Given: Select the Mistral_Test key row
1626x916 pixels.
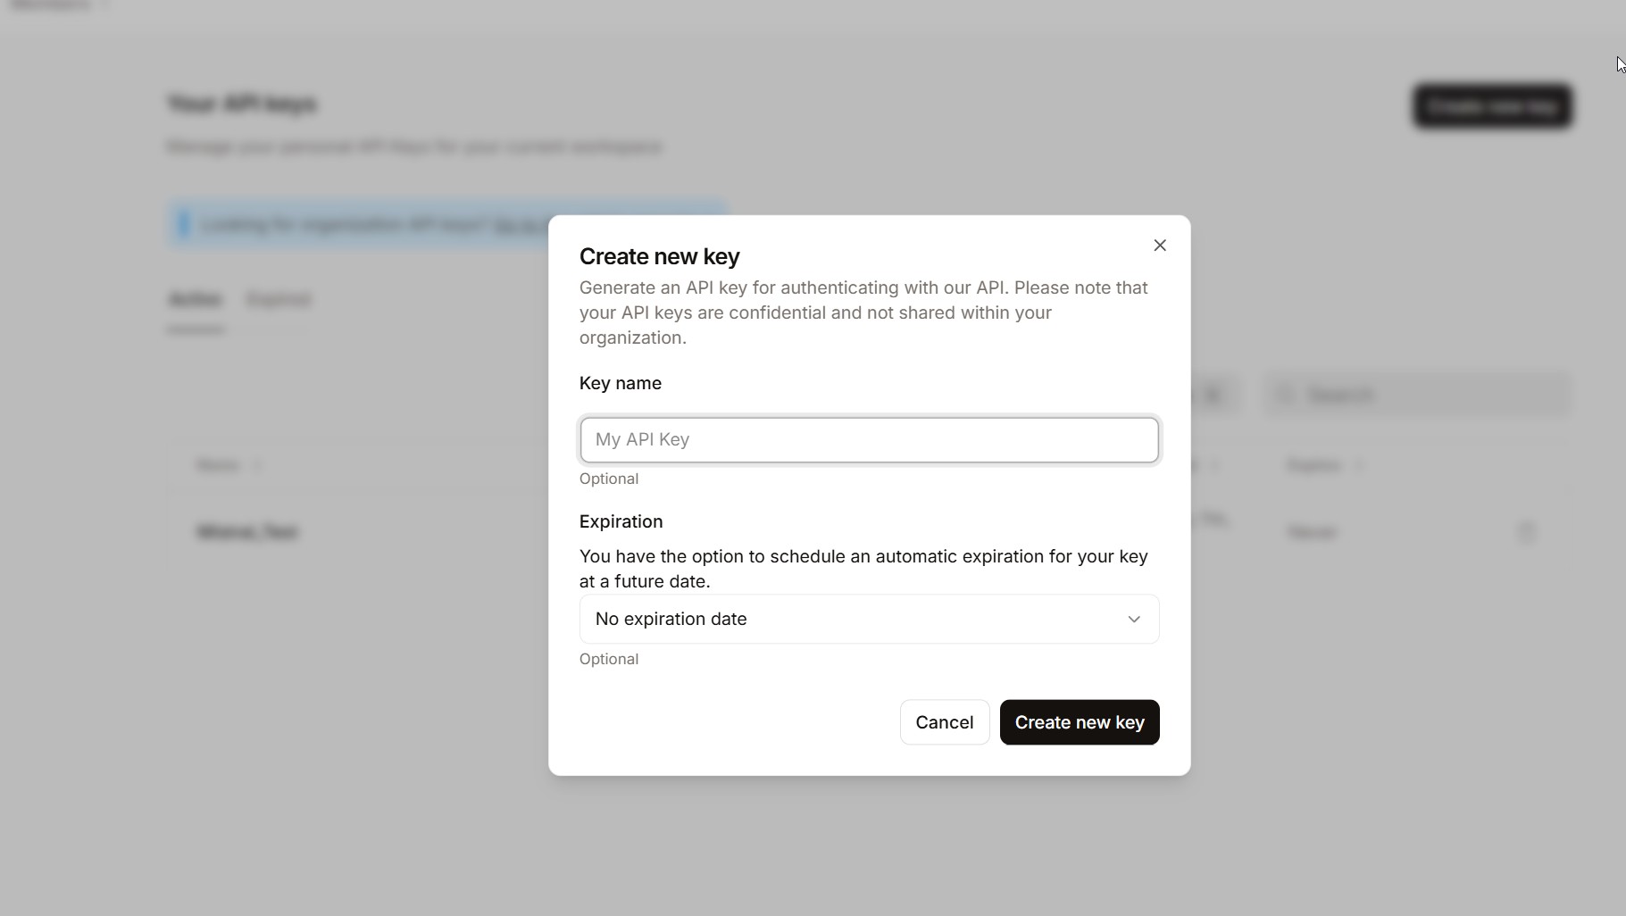Looking at the screenshot, I should [x=247, y=532].
